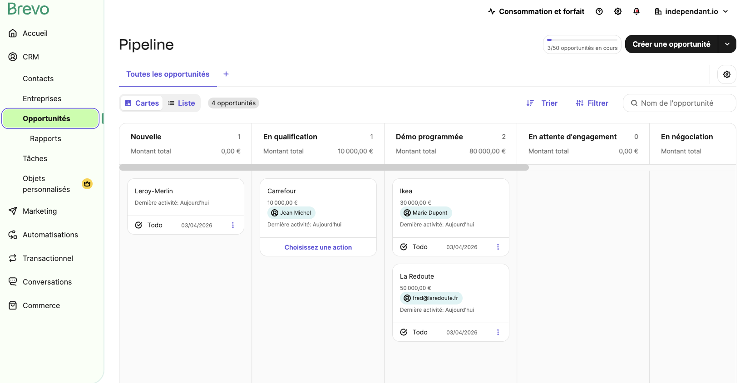The width and height of the screenshot is (750, 383).
Task: Open the notifications bell
Action: (637, 11)
